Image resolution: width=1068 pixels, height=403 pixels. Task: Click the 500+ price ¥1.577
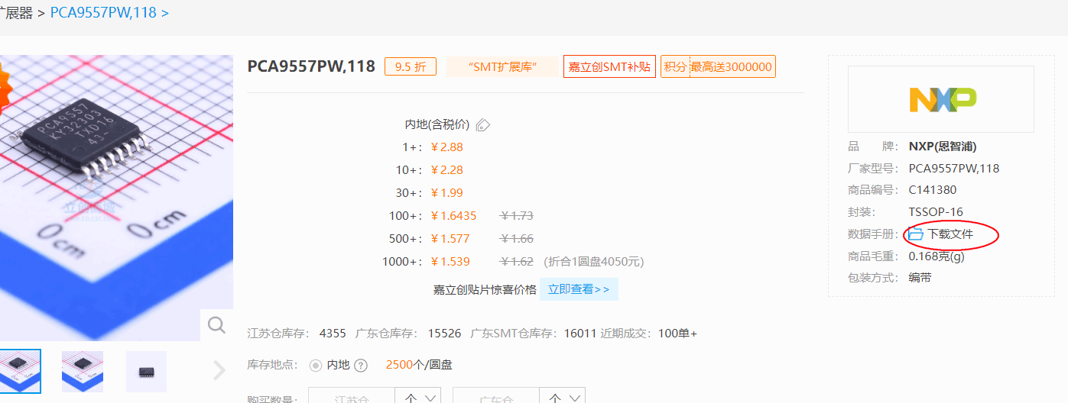(x=450, y=239)
